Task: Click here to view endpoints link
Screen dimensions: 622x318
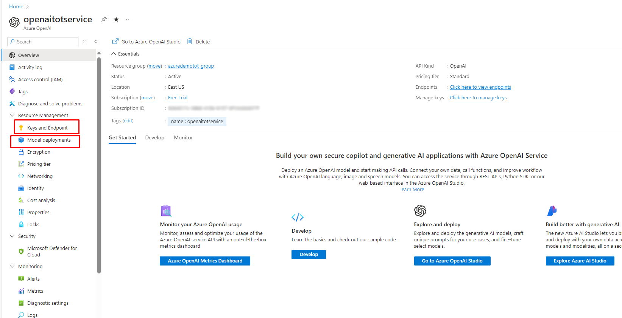Action: pyautogui.click(x=480, y=87)
